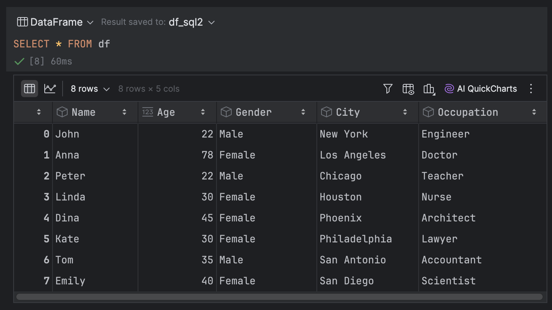Screen dimensions: 552x310
Task: Select the cell 'Architect'
Action: 482,218
